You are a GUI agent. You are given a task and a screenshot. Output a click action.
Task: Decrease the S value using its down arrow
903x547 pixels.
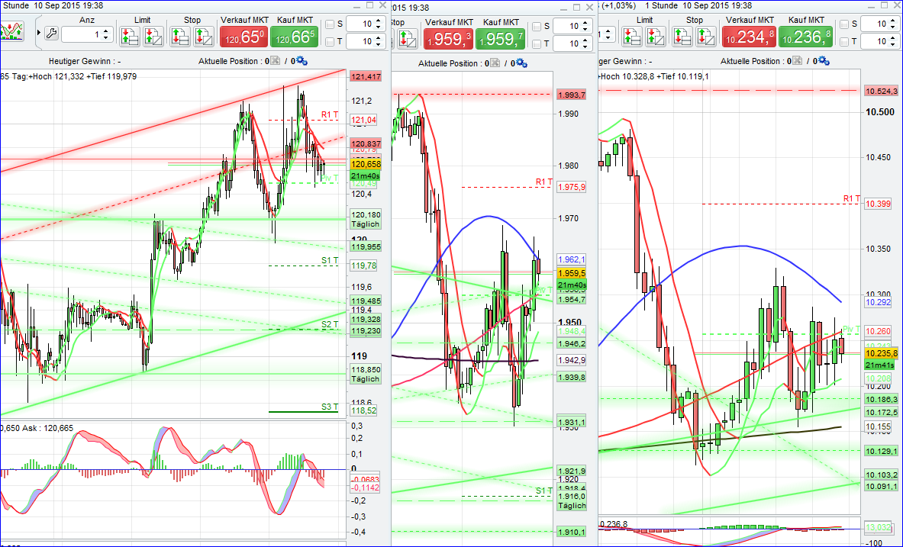pyautogui.click(x=377, y=27)
